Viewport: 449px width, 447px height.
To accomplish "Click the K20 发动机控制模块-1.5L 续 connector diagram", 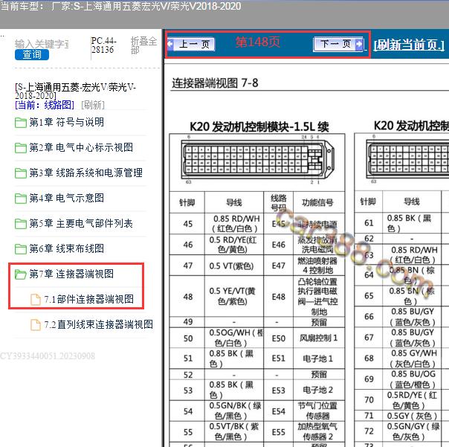I will tap(257, 159).
